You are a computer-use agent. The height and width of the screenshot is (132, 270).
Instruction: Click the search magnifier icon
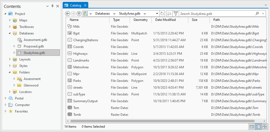(x=257, y=14)
